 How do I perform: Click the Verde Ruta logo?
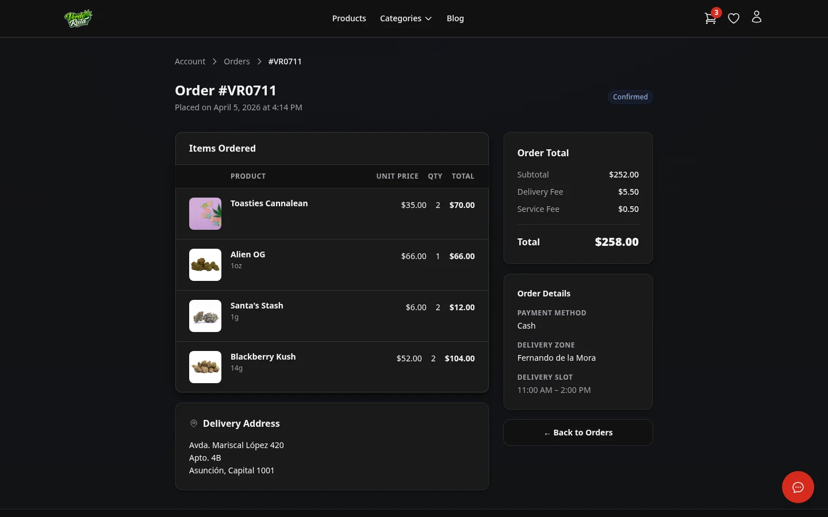click(x=78, y=18)
